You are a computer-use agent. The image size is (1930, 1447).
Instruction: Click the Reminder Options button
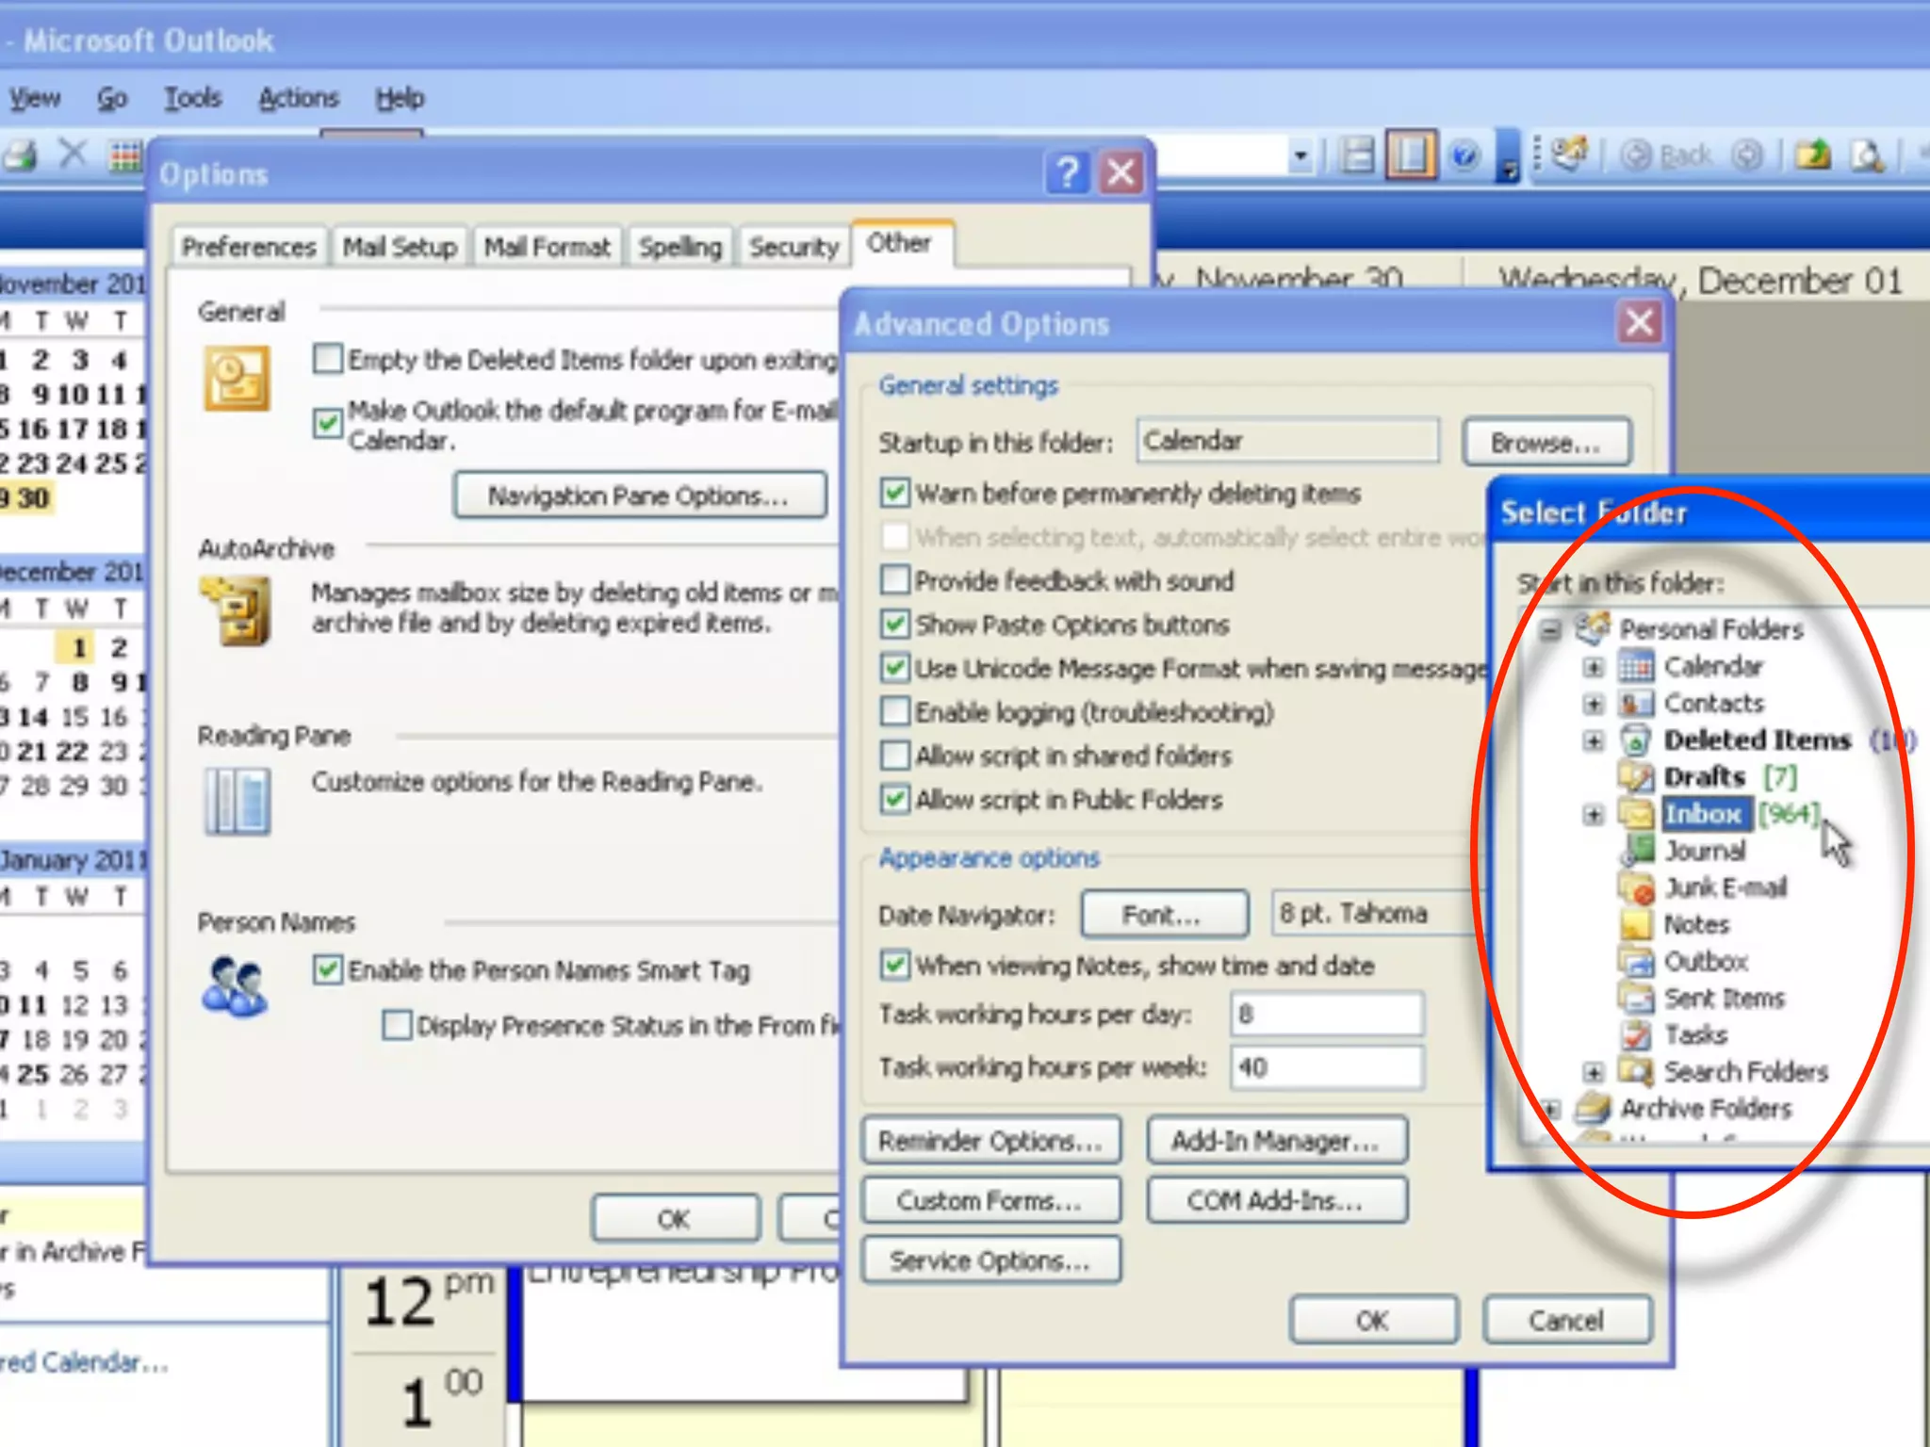tap(990, 1141)
